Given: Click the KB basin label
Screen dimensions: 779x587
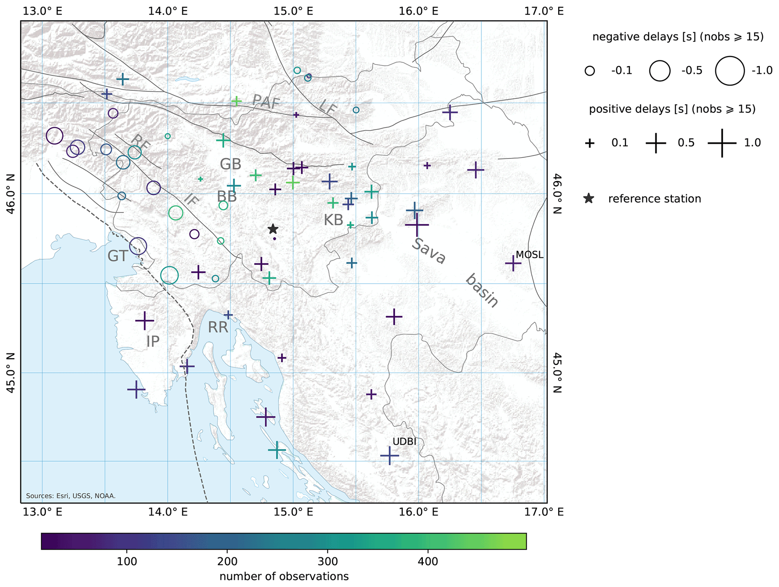Looking at the screenshot, I should point(334,220).
